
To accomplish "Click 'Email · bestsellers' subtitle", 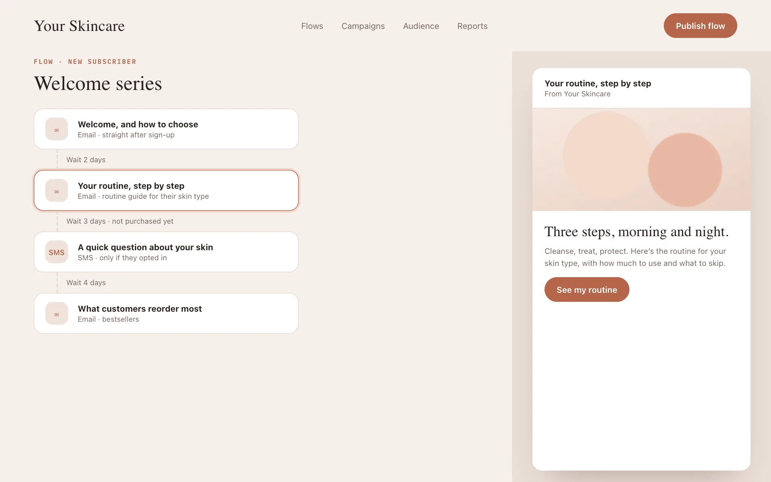I will click(x=108, y=319).
